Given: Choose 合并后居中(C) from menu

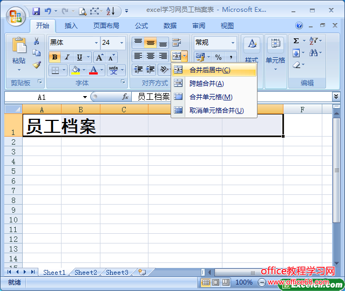Looking at the screenshot, I should [x=214, y=70].
